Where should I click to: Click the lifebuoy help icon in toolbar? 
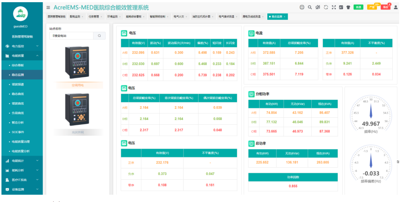[x=302, y=7]
